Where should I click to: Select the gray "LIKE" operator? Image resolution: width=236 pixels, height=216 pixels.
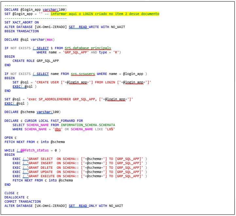99,129
